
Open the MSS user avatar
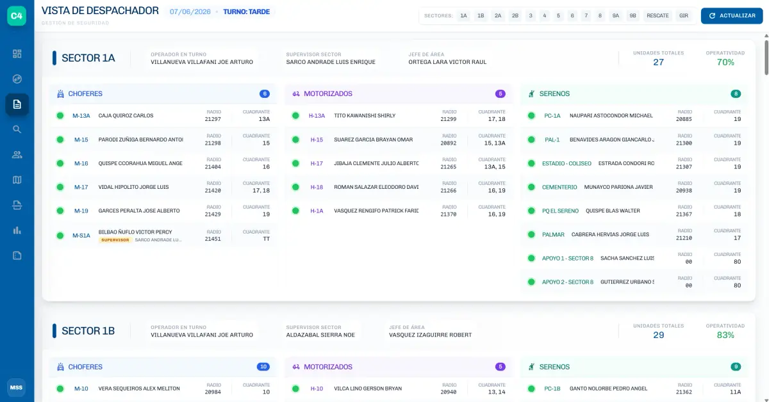point(17,387)
